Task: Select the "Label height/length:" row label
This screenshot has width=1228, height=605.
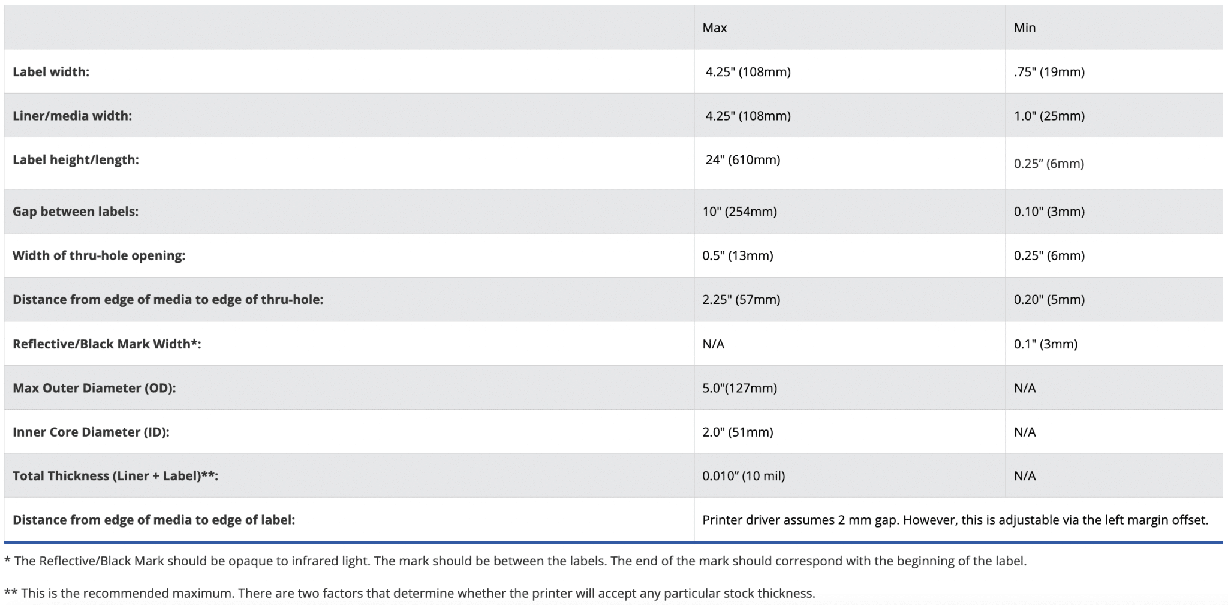Action: [76, 160]
